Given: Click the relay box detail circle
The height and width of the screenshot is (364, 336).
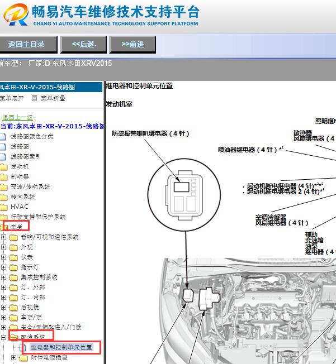Looking at the screenshot, I should 184,195.
